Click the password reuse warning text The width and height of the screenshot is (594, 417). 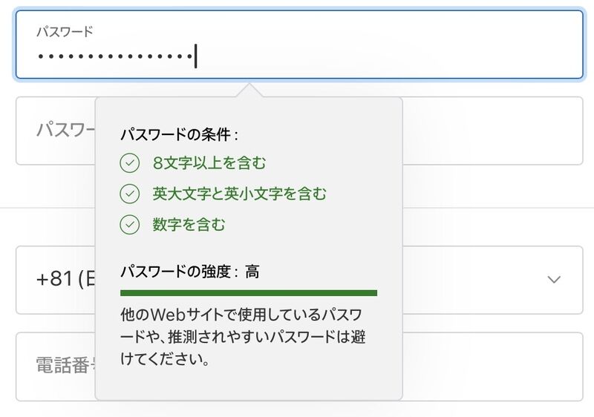pyautogui.click(x=243, y=337)
